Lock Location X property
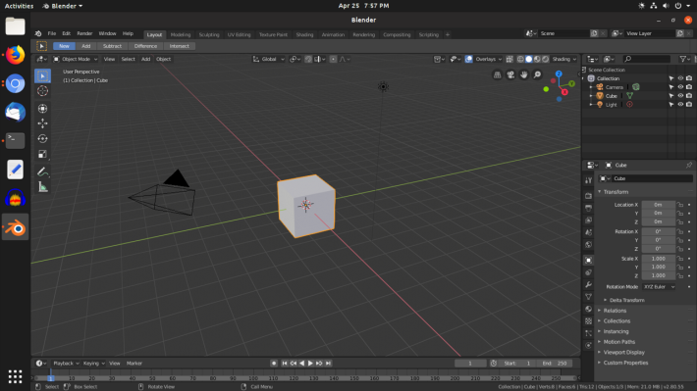The image size is (697, 391). pos(680,205)
